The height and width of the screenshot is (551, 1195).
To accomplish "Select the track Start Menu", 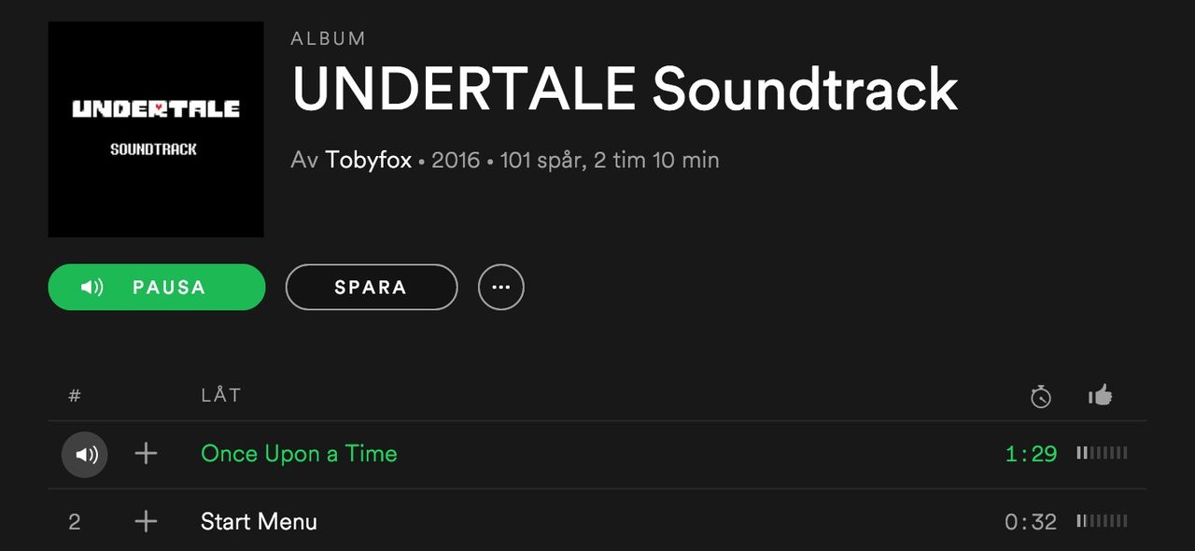I will [259, 522].
